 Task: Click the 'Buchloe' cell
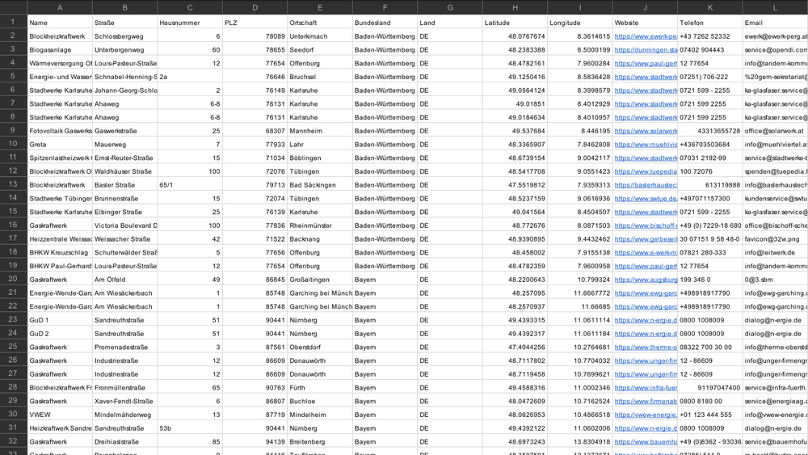click(x=320, y=401)
